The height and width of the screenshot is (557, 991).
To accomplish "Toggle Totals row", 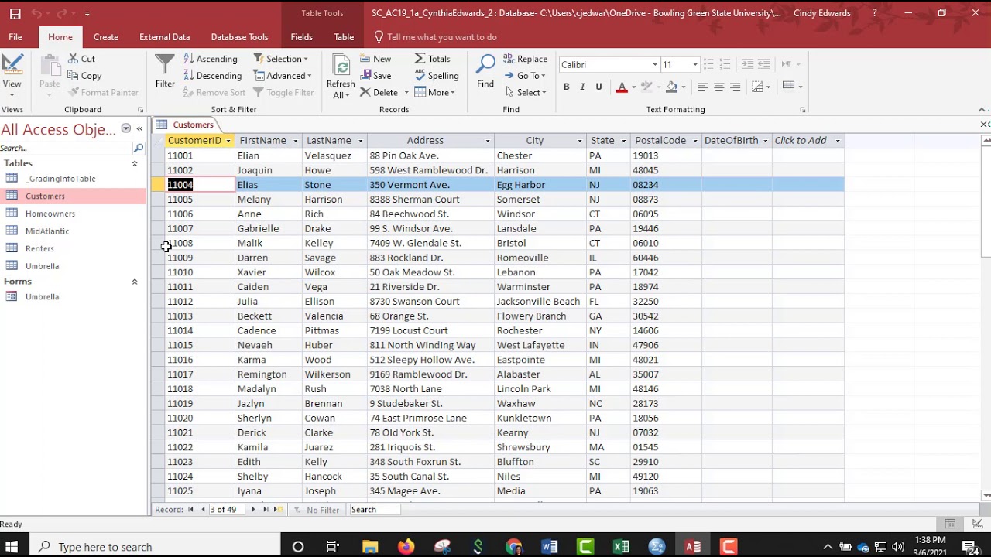I will tap(432, 59).
